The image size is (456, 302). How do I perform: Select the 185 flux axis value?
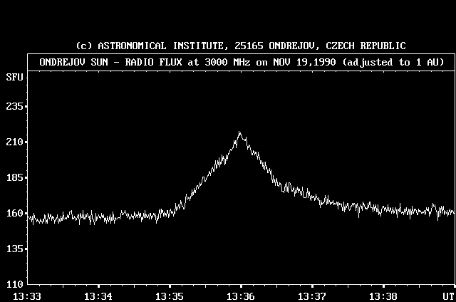16,177
